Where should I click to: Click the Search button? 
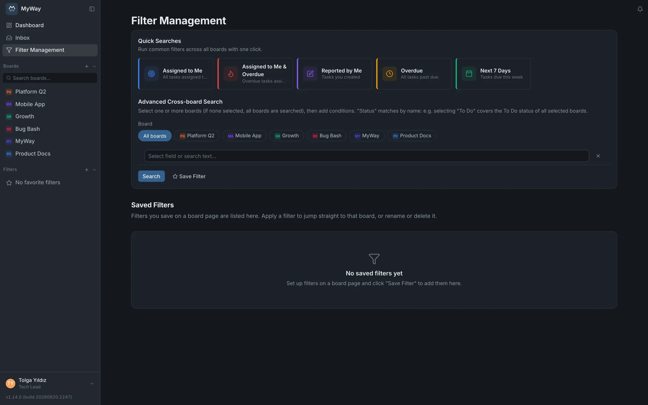[151, 176]
